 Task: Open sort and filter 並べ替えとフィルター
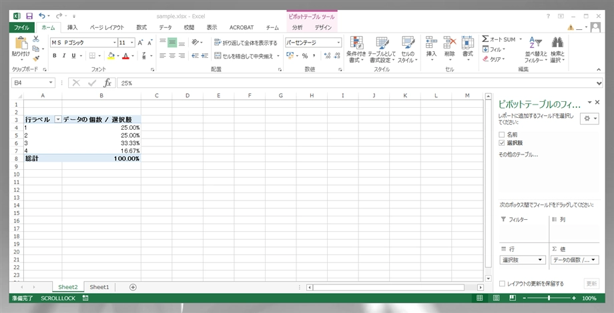(x=536, y=50)
